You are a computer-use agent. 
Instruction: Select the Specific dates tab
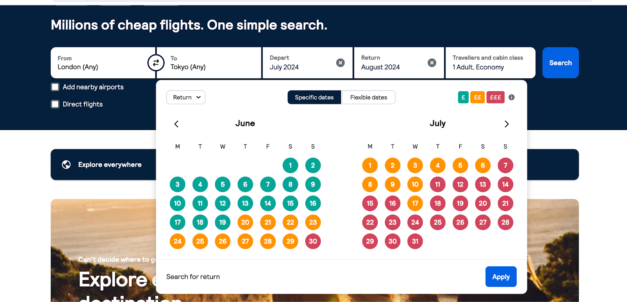pos(313,97)
